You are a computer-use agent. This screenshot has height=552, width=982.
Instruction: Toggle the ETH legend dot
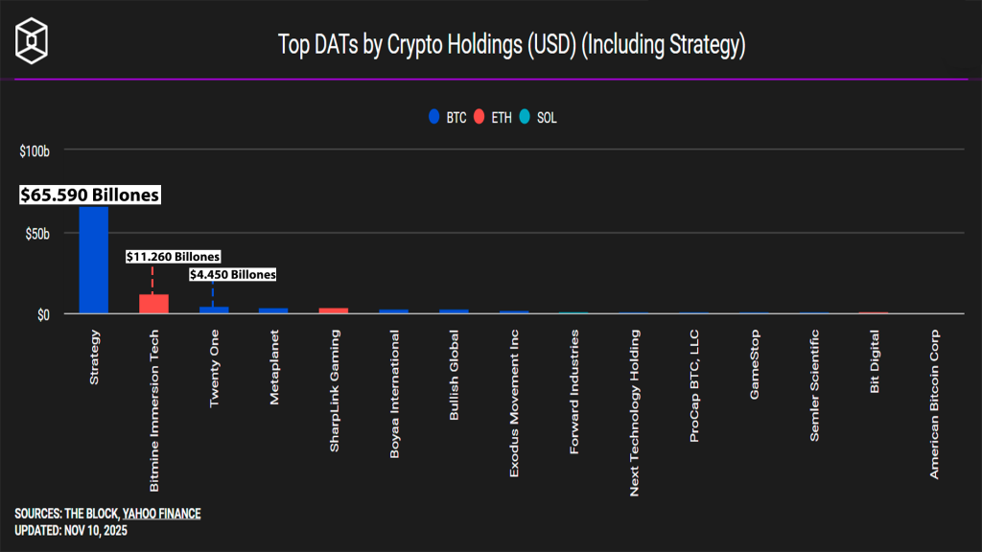point(479,119)
